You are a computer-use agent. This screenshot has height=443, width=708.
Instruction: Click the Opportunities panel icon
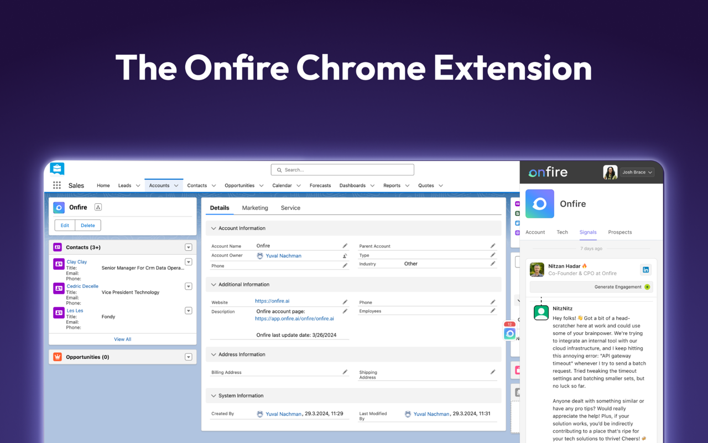coord(58,357)
